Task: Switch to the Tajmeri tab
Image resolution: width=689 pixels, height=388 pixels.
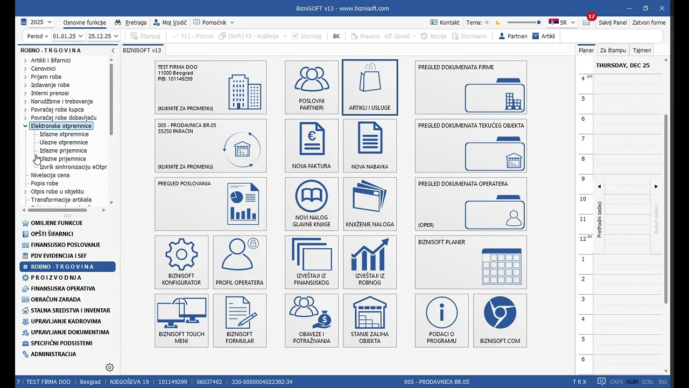Action: [642, 50]
